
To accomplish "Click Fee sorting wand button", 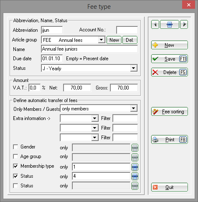I will coord(170,112).
